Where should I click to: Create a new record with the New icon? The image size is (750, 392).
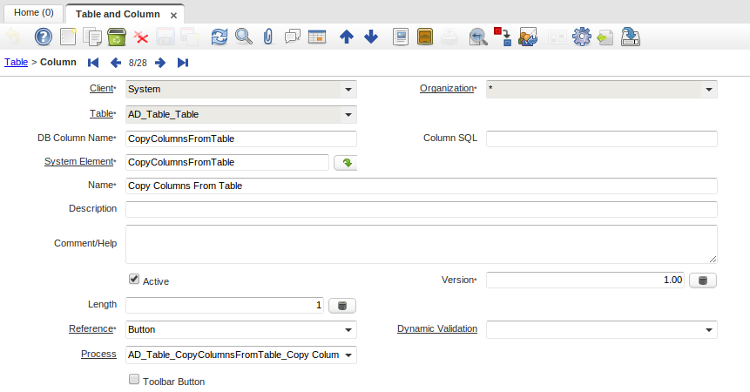pos(68,37)
